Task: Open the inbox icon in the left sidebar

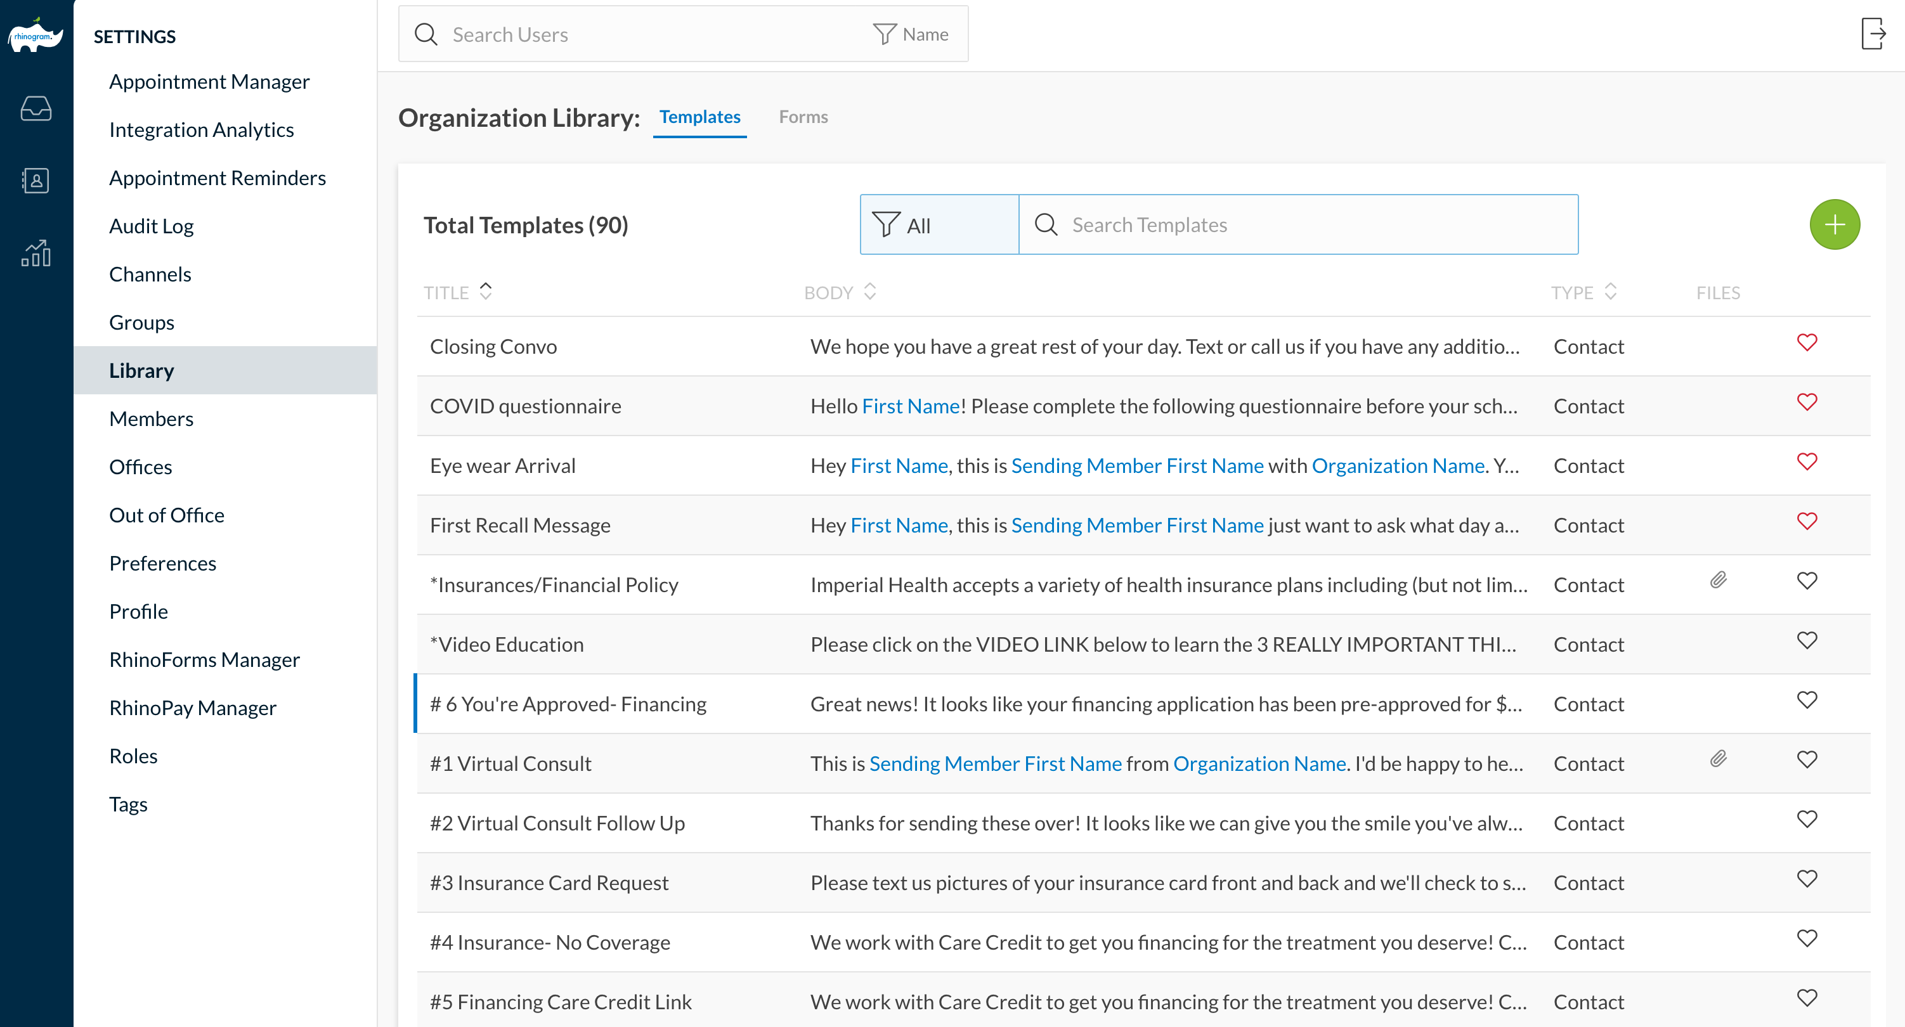Action: (x=36, y=108)
